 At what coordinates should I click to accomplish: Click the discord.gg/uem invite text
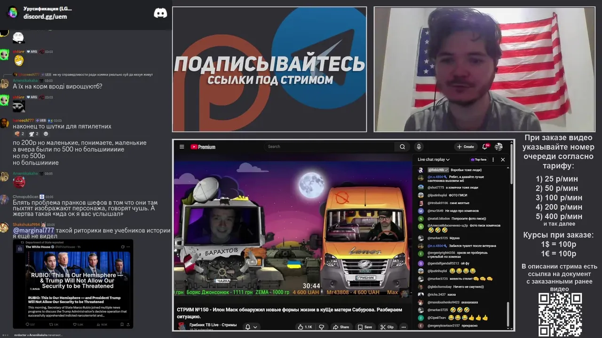pos(45,16)
